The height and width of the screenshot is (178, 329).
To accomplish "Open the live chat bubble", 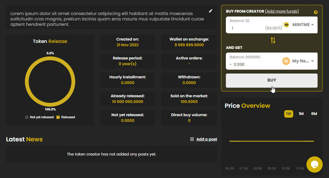I will pyautogui.click(x=314, y=164).
